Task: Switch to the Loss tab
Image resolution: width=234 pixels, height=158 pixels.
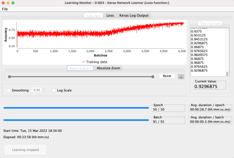Action: pos(110,16)
